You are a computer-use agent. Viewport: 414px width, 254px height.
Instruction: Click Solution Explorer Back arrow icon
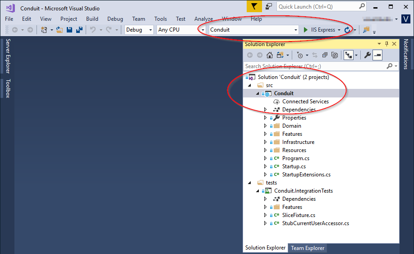pos(250,55)
